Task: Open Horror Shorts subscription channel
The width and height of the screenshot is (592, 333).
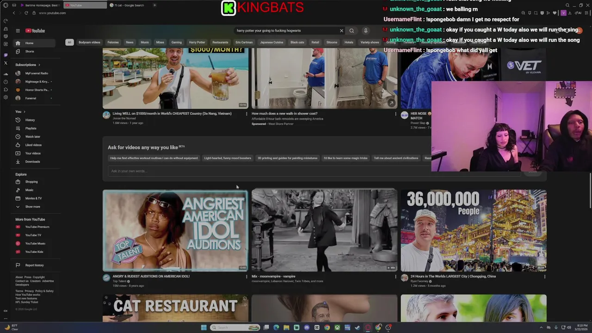Action: click(35, 90)
